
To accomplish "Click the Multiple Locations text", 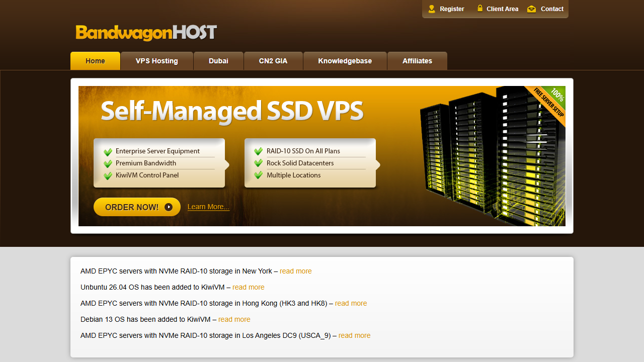I will pos(293,175).
